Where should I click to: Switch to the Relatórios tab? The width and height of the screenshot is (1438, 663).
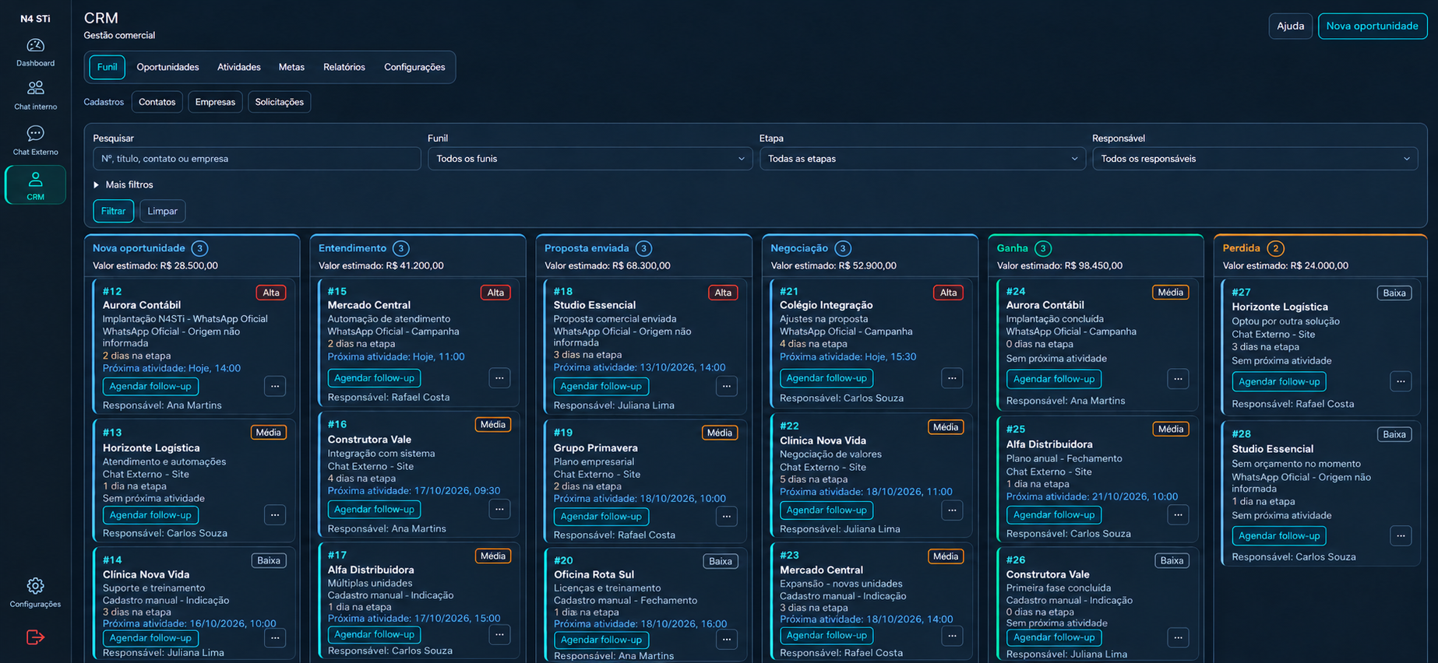coord(344,67)
